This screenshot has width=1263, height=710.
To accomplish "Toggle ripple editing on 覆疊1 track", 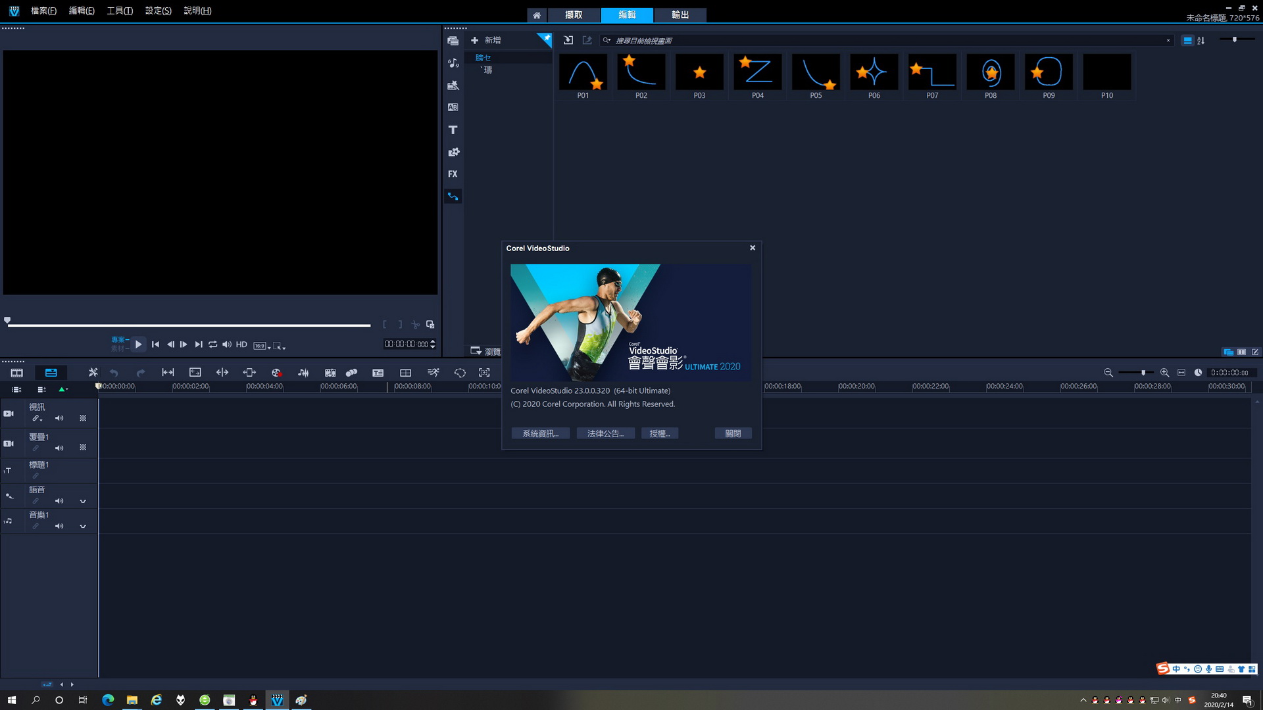I will [x=36, y=448].
